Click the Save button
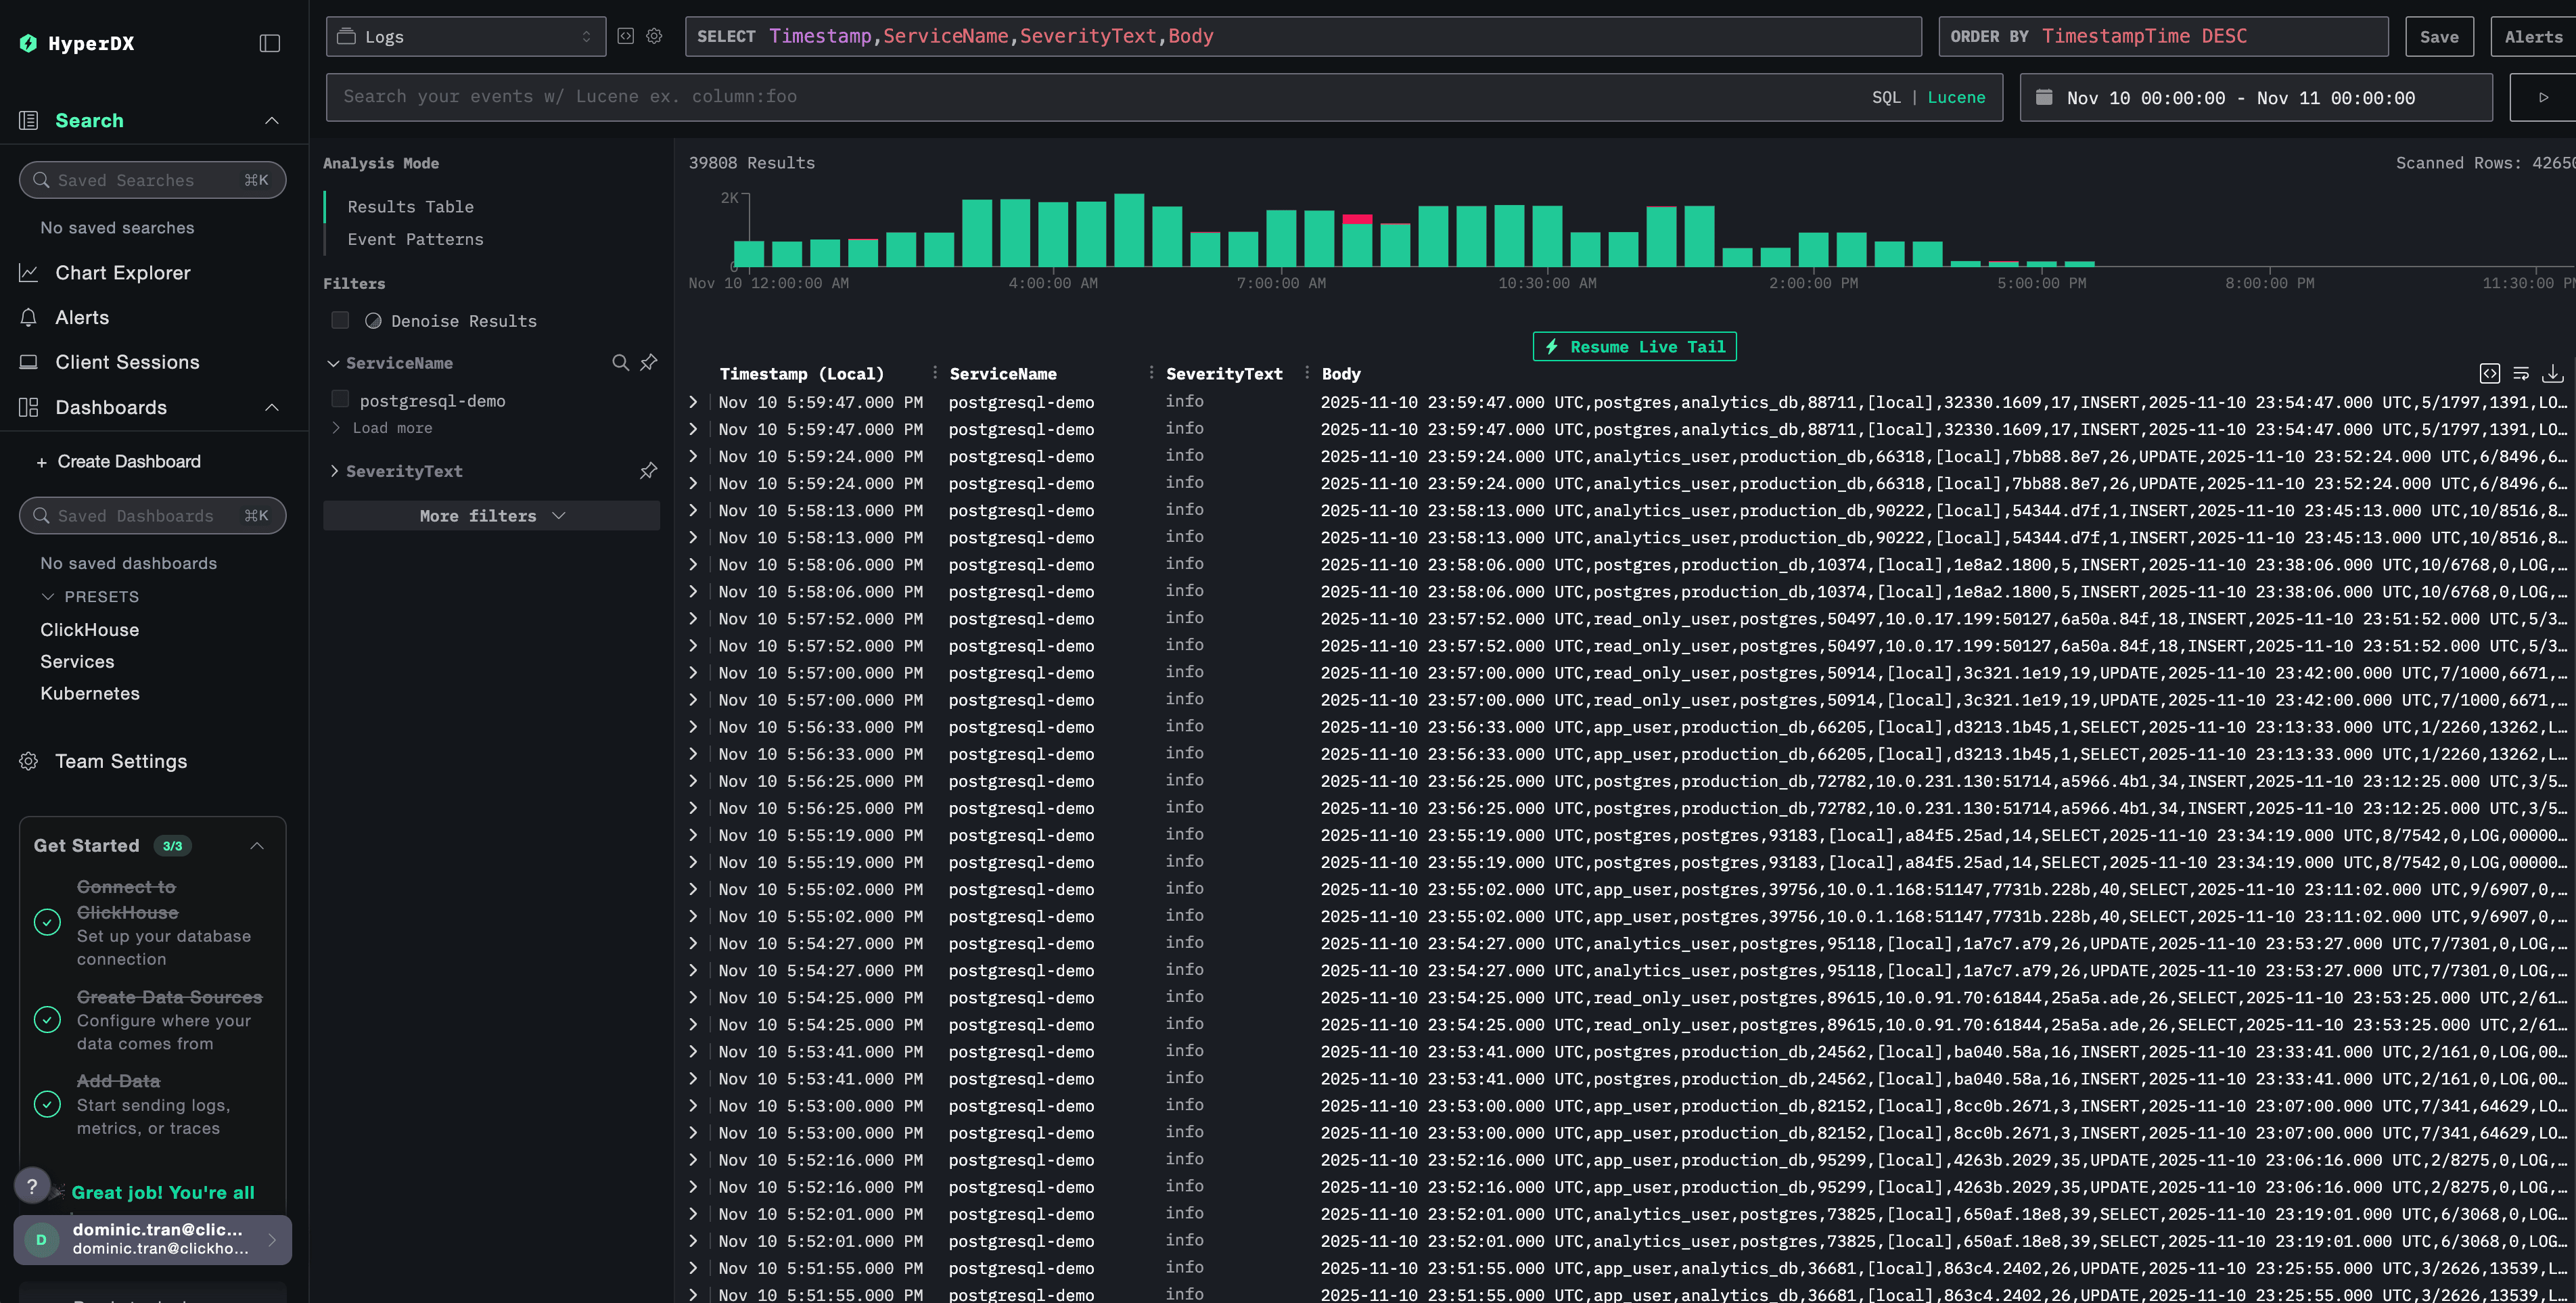The width and height of the screenshot is (2576, 1303). click(2439, 36)
